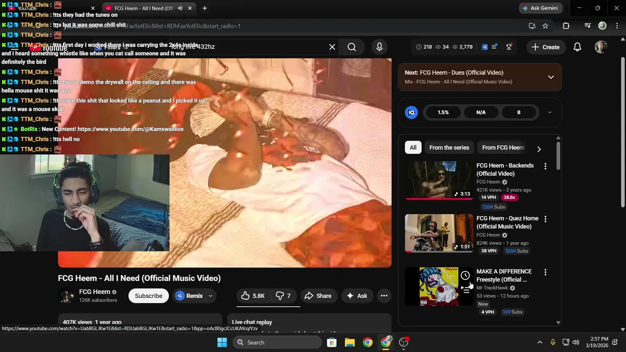Show more filter chips with right arrow
The width and height of the screenshot is (626, 352).
[539, 149]
